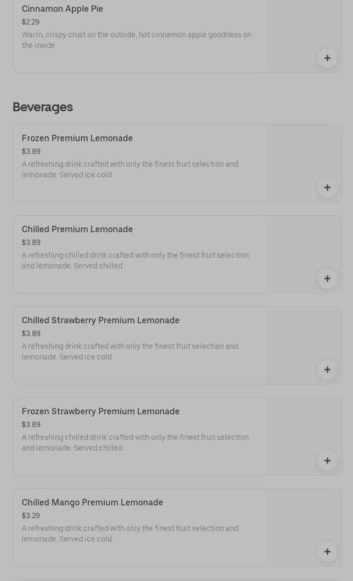
Task: Click the $2.29 Cinnamon Apple Pie price
Action: (x=30, y=22)
